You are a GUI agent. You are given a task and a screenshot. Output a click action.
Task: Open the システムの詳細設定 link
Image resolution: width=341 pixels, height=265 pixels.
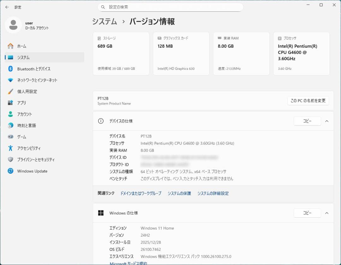click(213, 193)
